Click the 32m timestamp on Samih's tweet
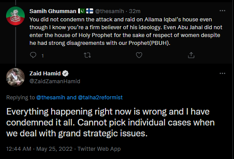234x159 pixels. [x=135, y=11]
